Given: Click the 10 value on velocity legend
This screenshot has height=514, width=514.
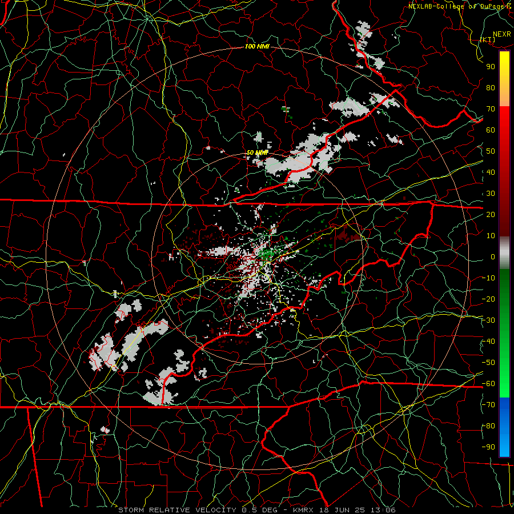Looking at the screenshot, I should (x=491, y=236).
